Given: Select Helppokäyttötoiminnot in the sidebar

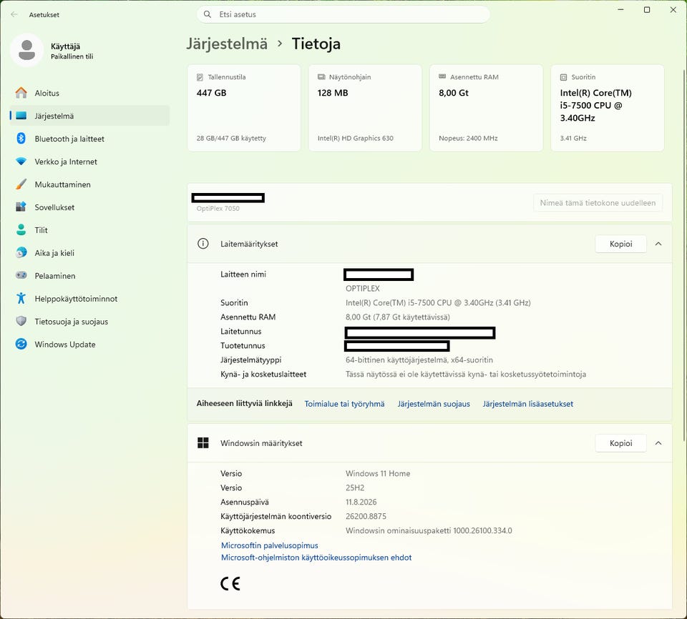Looking at the screenshot, I should (89, 298).
